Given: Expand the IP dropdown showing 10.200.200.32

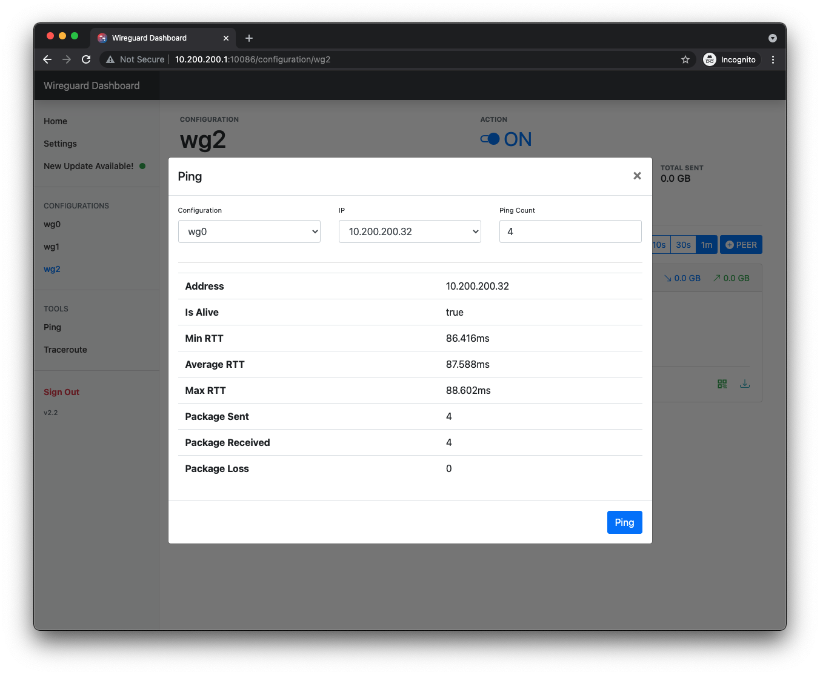Looking at the screenshot, I should (410, 231).
